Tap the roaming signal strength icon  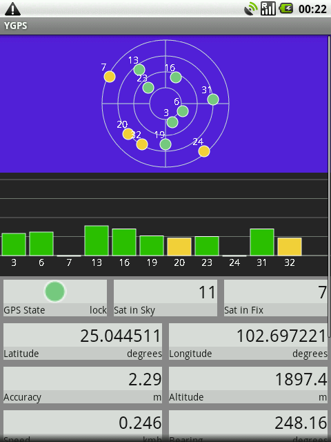pyautogui.click(x=268, y=9)
